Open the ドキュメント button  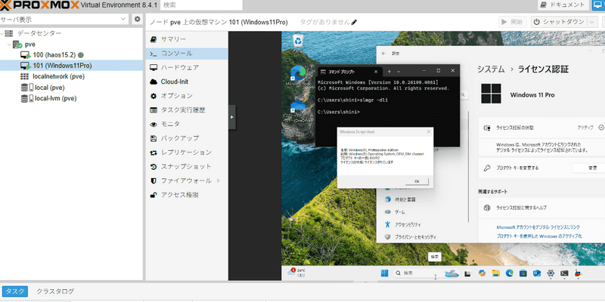point(563,5)
